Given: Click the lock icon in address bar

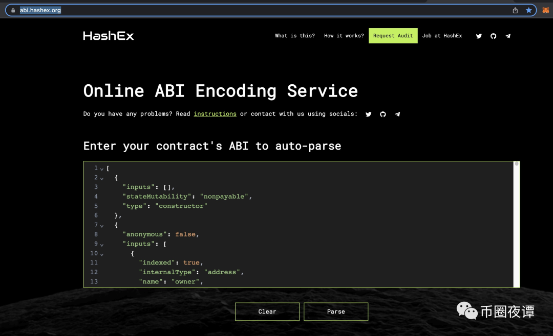Looking at the screenshot, I should 13,10.
